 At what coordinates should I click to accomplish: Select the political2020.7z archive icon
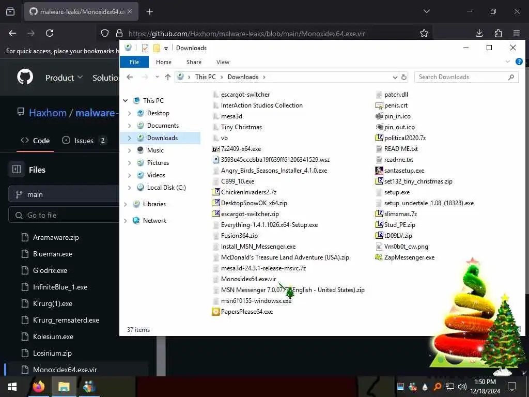click(379, 138)
